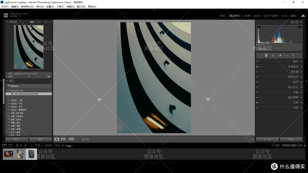Viewport: 308px width, 173px height.
Task: Collapse left panel using edge arrow
Action: (1, 81)
